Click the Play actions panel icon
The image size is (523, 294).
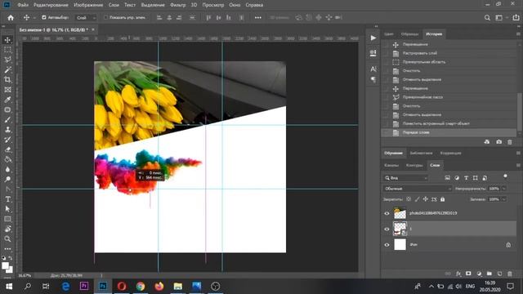pos(373,38)
